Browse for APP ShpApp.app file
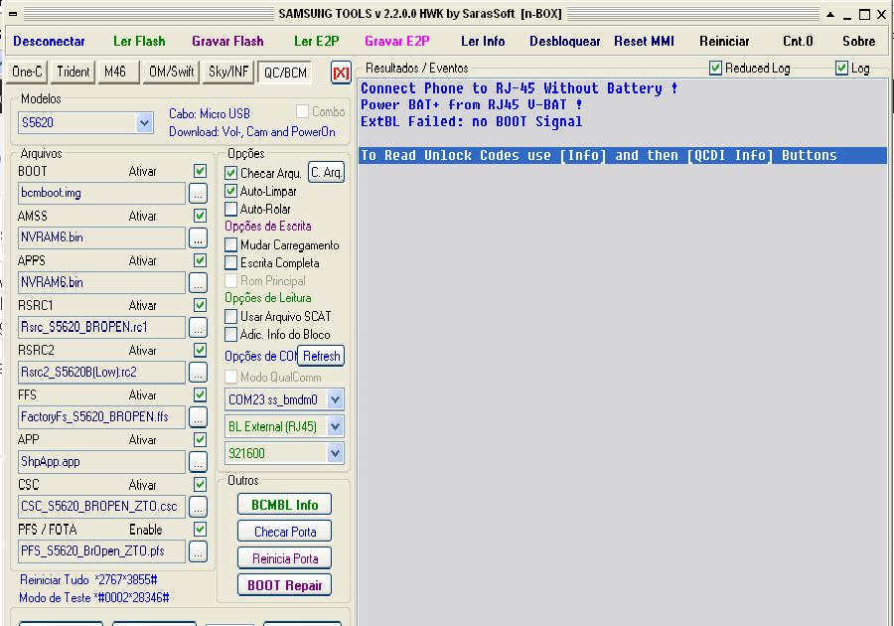 198,462
